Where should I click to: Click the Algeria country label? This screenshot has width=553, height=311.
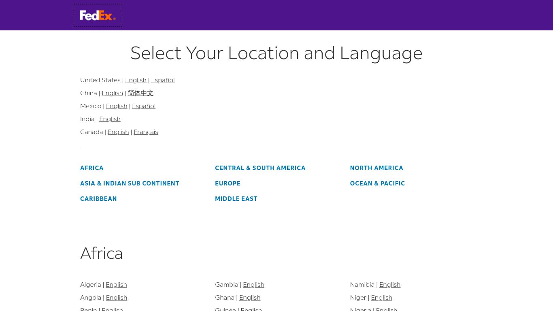91,285
